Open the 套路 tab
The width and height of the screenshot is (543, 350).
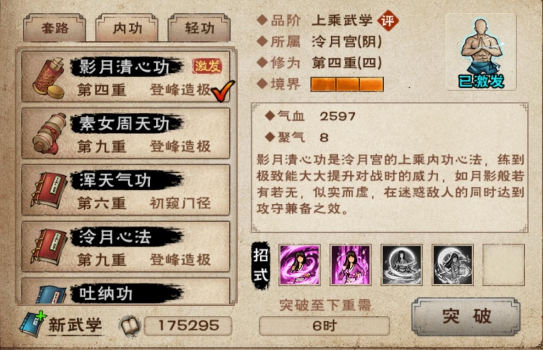(55, 28)
